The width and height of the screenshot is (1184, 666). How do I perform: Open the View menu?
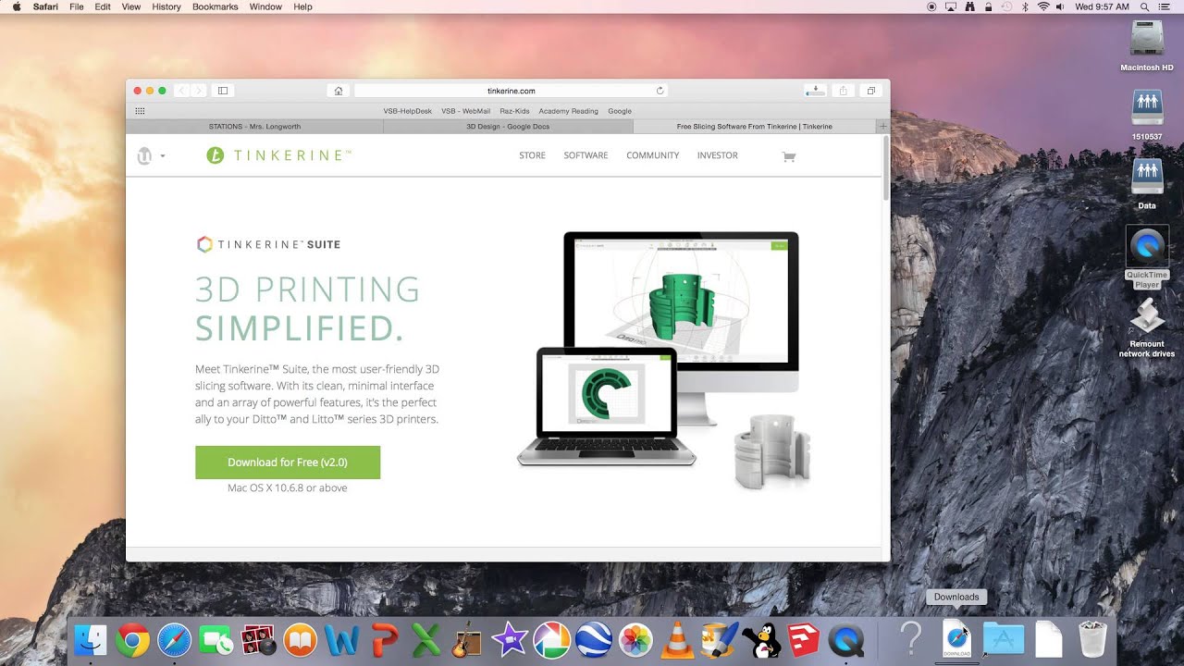tap(131, 6)
